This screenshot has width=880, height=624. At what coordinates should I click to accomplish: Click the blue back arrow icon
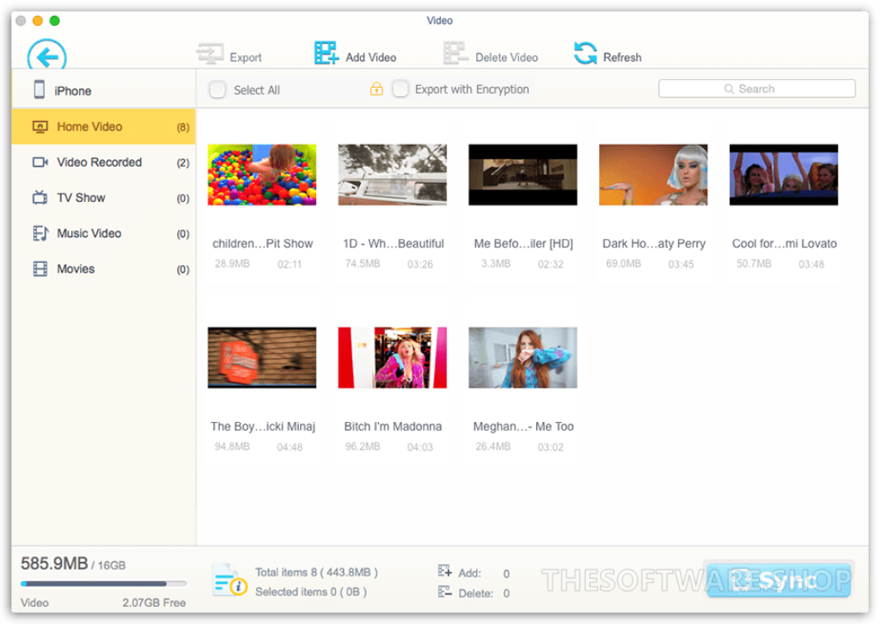[47, 55]
